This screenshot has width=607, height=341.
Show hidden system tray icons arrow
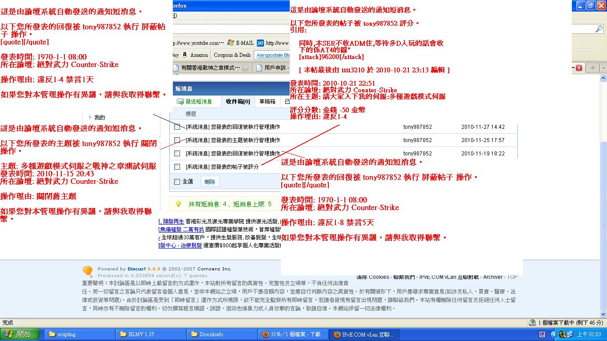click(554, 334)
